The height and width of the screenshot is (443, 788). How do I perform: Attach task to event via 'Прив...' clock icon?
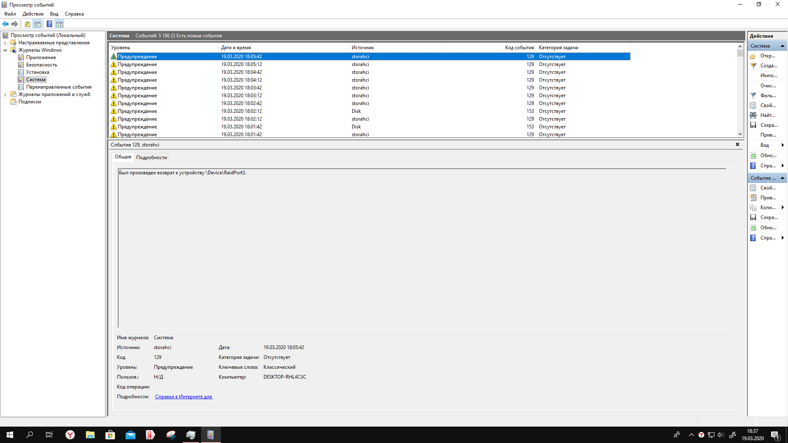click(x=753, y=198)
